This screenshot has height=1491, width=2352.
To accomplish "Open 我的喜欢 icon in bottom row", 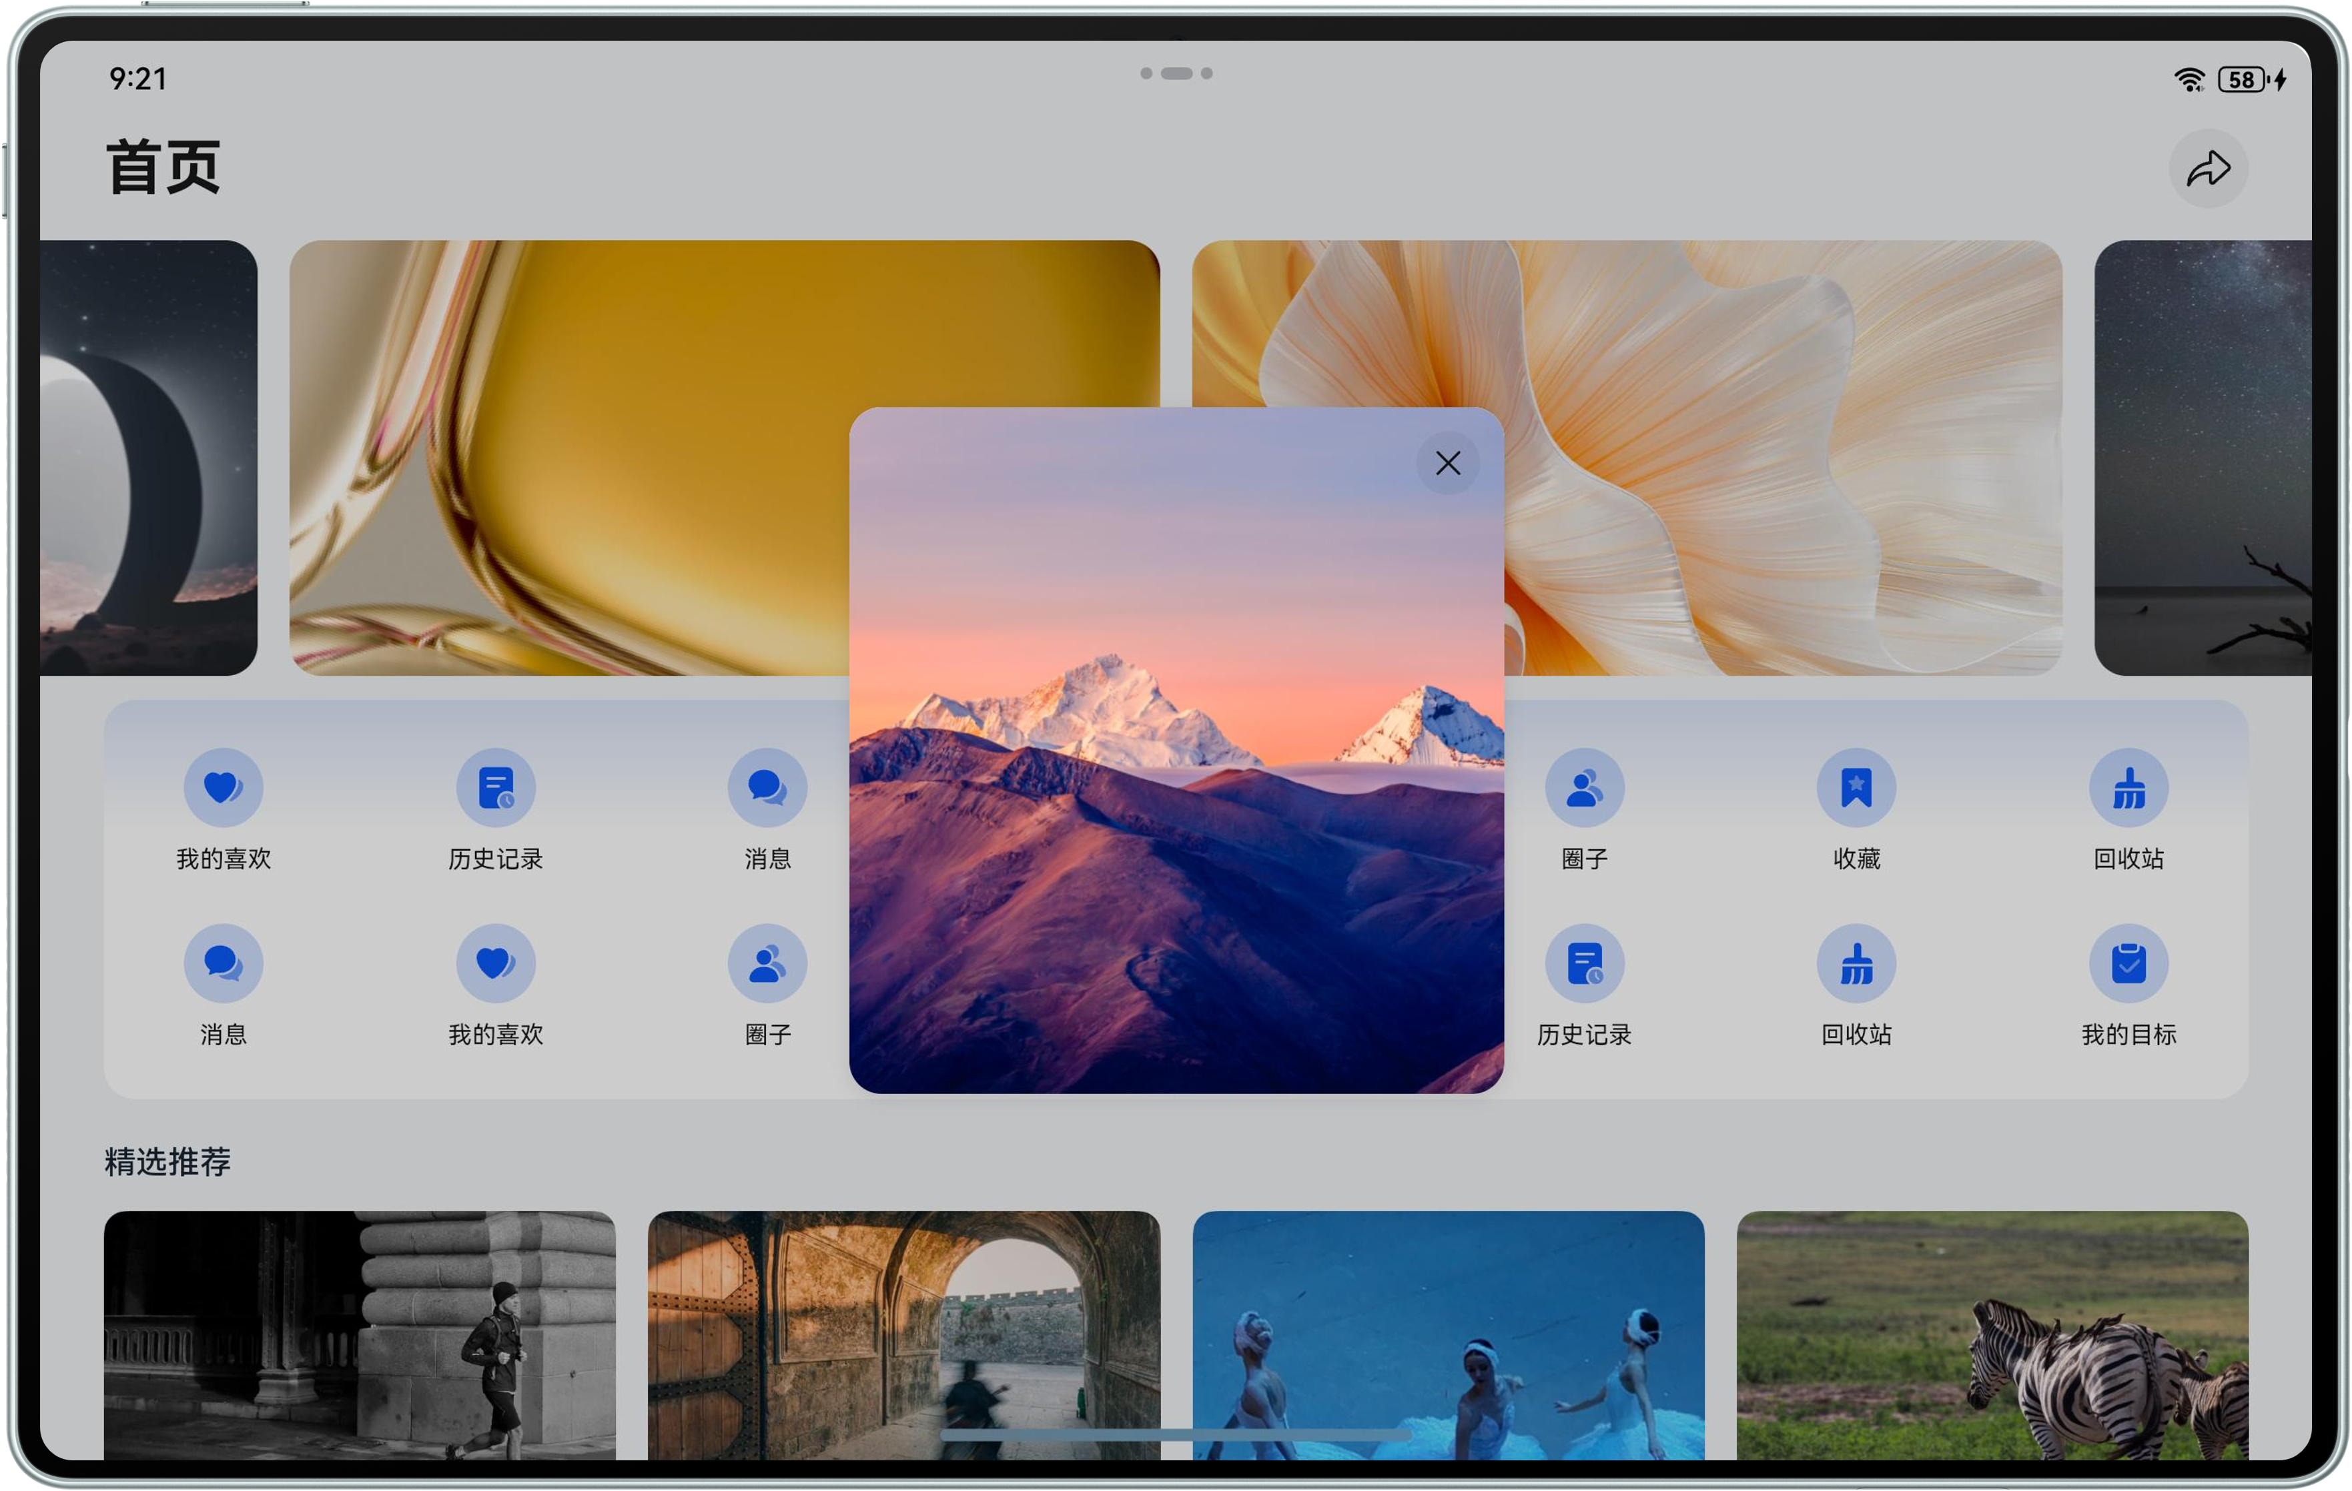I will point(495,964).
